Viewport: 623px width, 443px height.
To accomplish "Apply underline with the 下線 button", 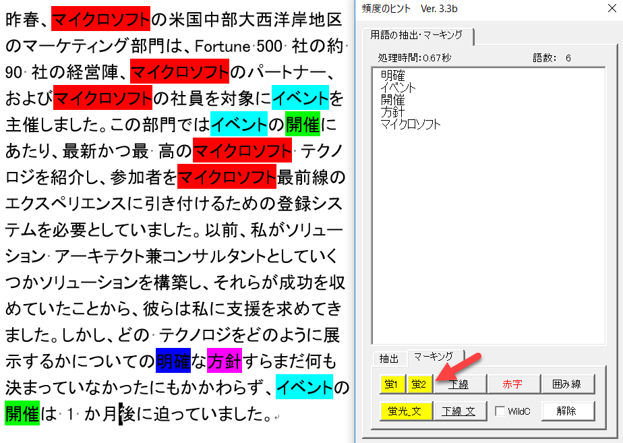I will point(458,384).
